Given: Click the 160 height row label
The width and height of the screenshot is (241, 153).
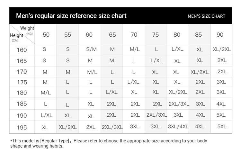Looking at the screenshot, I should pyautogui.click(x=22, y=50).
